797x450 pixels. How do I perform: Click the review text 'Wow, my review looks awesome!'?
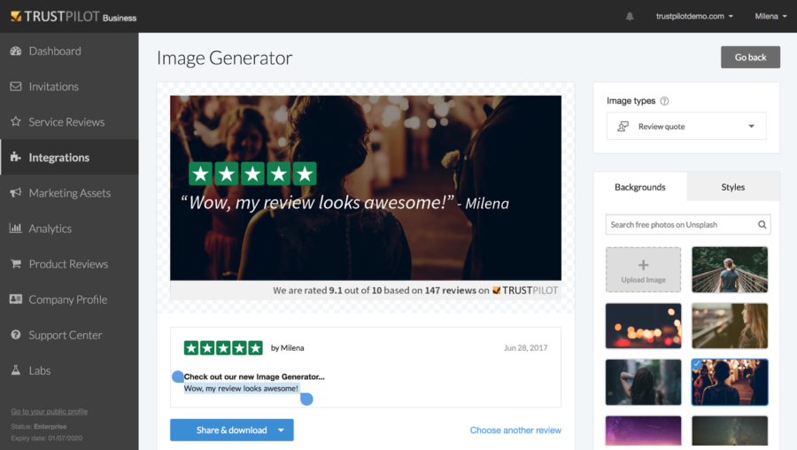tap(241, 389)
